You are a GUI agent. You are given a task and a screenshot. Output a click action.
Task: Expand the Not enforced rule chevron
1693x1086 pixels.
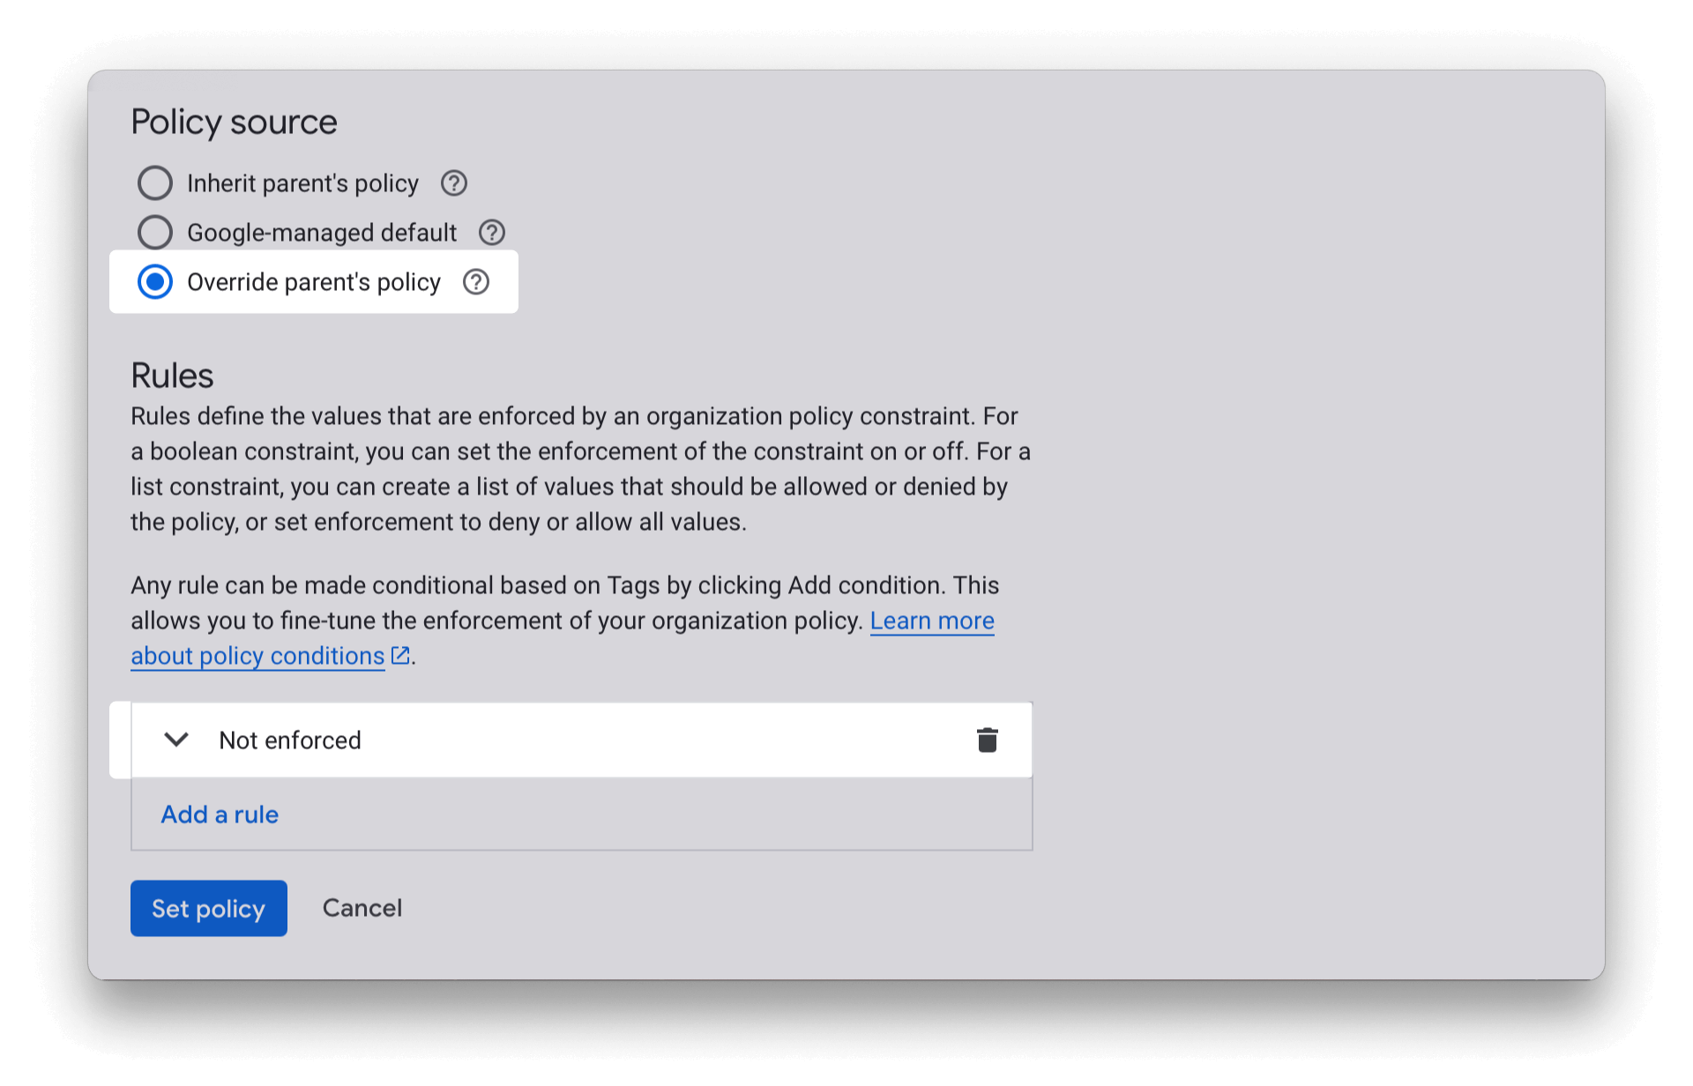coord(176,740)
